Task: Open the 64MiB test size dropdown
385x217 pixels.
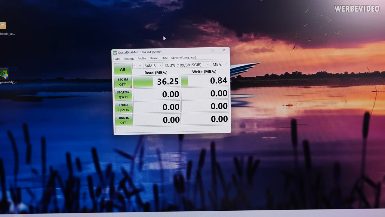Action: [153, 65]
